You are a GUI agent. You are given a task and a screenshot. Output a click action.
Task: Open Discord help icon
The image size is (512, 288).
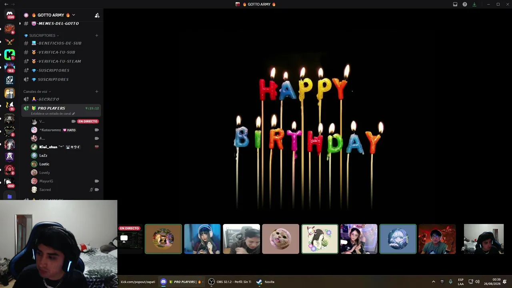(465, 4)
